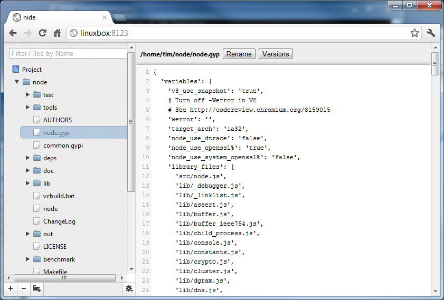
Task: Click the AUTHORS file icon
Action: 36,120
